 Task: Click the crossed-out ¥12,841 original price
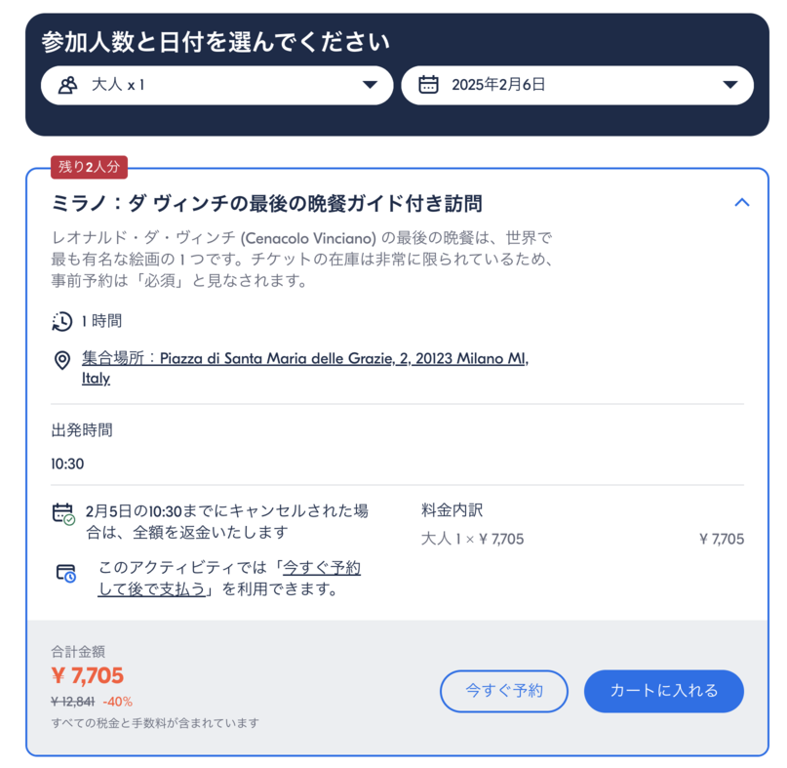tap(72, 702)
